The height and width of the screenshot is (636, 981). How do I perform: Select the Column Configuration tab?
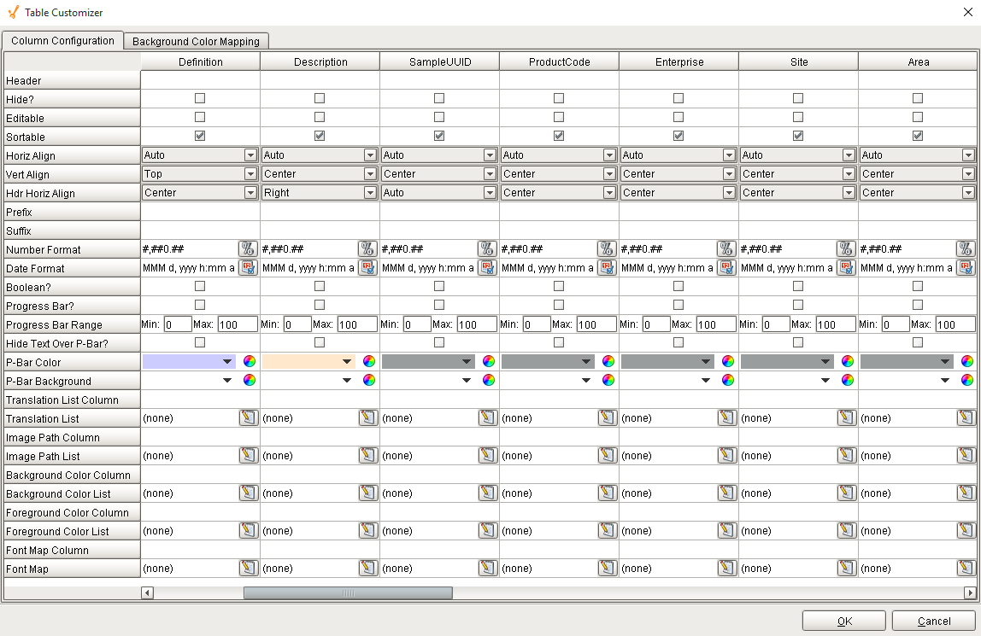[x=62, y=41]
